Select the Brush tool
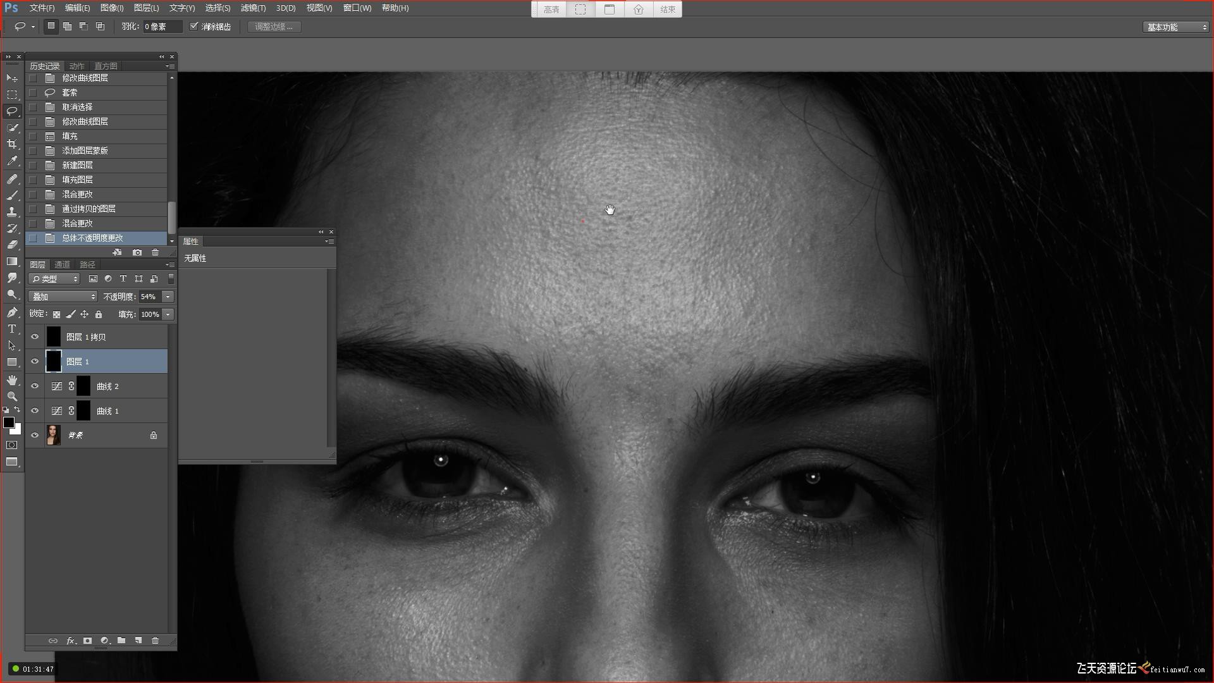 pyautogui.click(x=12, y=195)
